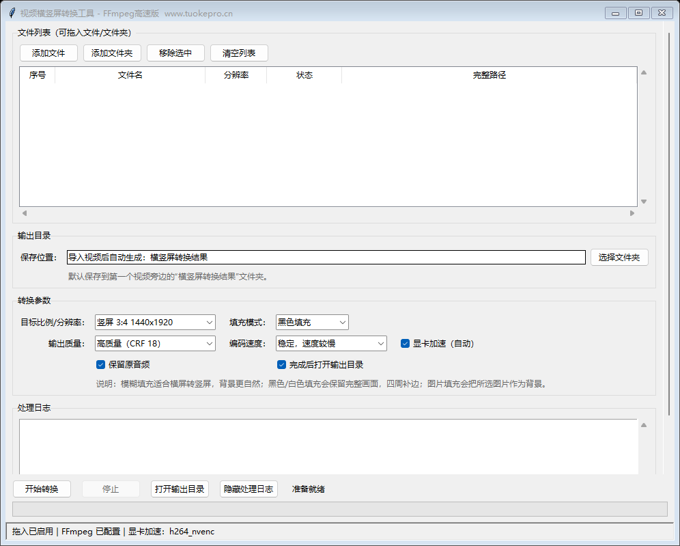Click the 打开输出目录 button
The height and width of the screenshot is (546, 680).
pos(180,489)
